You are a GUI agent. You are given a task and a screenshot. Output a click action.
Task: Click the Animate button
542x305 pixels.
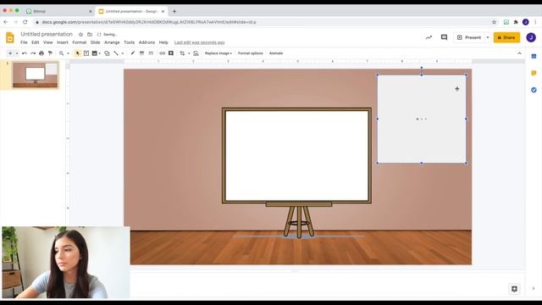click(x=276, y=53)
